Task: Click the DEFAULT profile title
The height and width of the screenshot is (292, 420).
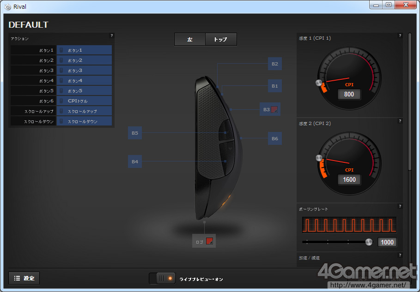Action: coord(28,24)
